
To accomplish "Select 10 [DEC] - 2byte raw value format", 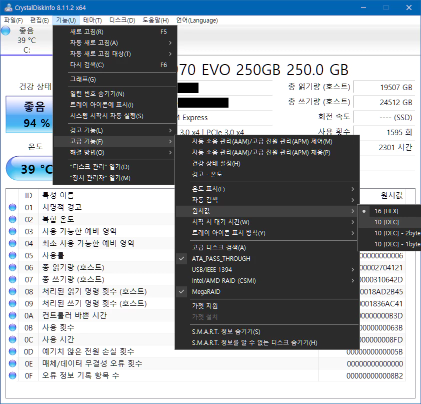I will [x=389, y=233].
